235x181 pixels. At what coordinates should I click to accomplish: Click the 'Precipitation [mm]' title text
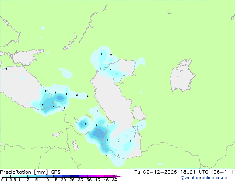[x=24, y=172]
